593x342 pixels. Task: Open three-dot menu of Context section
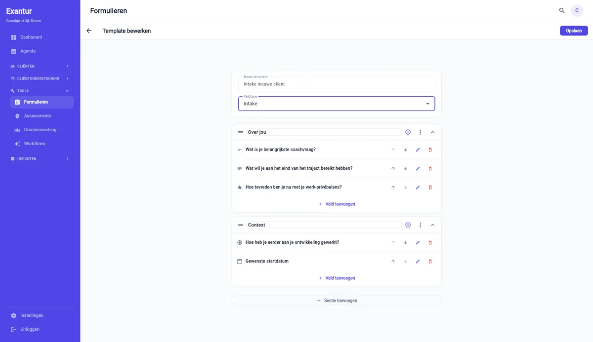(420, 225)
